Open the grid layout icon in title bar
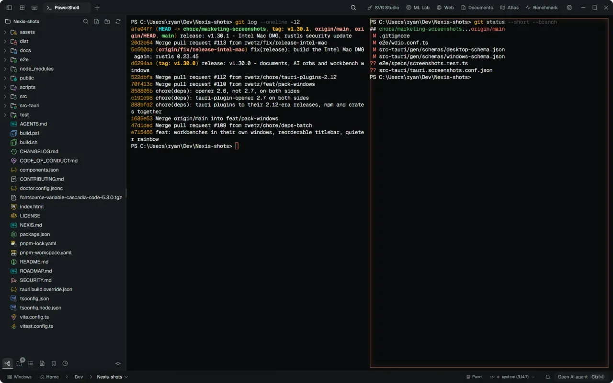This screenshot has width=613, height=383. [22, 8]
